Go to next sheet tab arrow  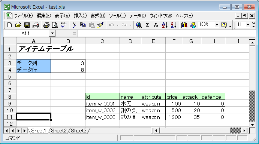click(18, 131)
